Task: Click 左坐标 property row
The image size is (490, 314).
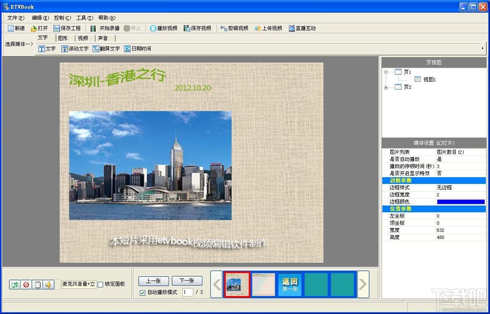Action: point(434,216)
